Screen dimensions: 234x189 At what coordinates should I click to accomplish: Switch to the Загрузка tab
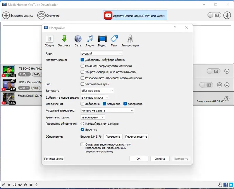click(x=64, y=41)
